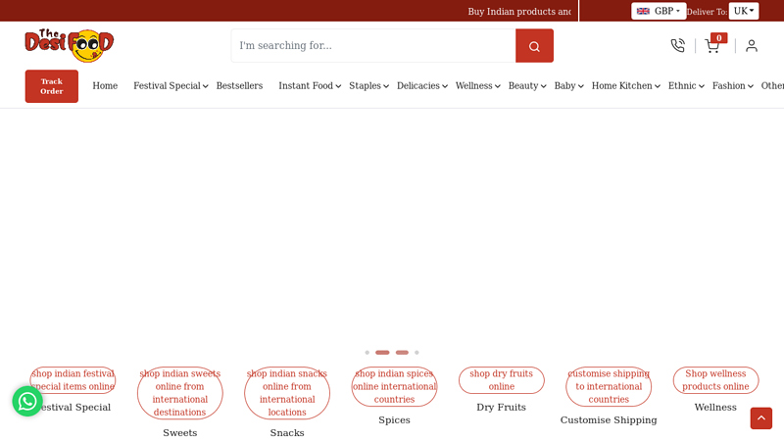Open WhatsApp chat bubble

(x=27, y=401)
